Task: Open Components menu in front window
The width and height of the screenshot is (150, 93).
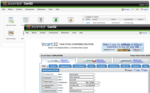Action: coord(53,33)
